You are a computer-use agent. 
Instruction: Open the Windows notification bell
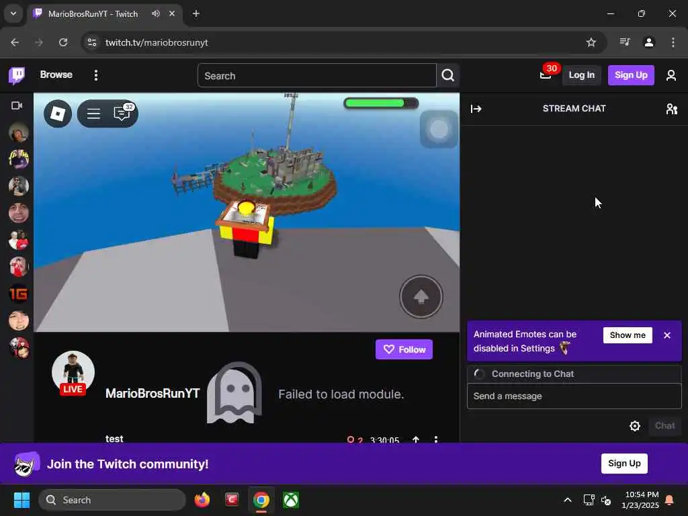(x=670, y=500)
